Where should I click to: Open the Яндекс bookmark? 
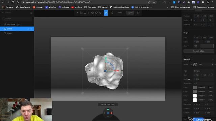pyautogui.click(x=38, y=7)
